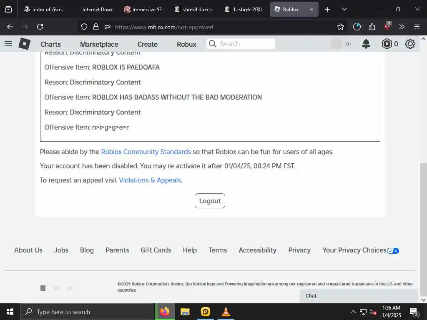Image resolution: width=427 pixels, height=320 pixels.
Task: Bookmark this page with the star icon
Action: (340, 27)
